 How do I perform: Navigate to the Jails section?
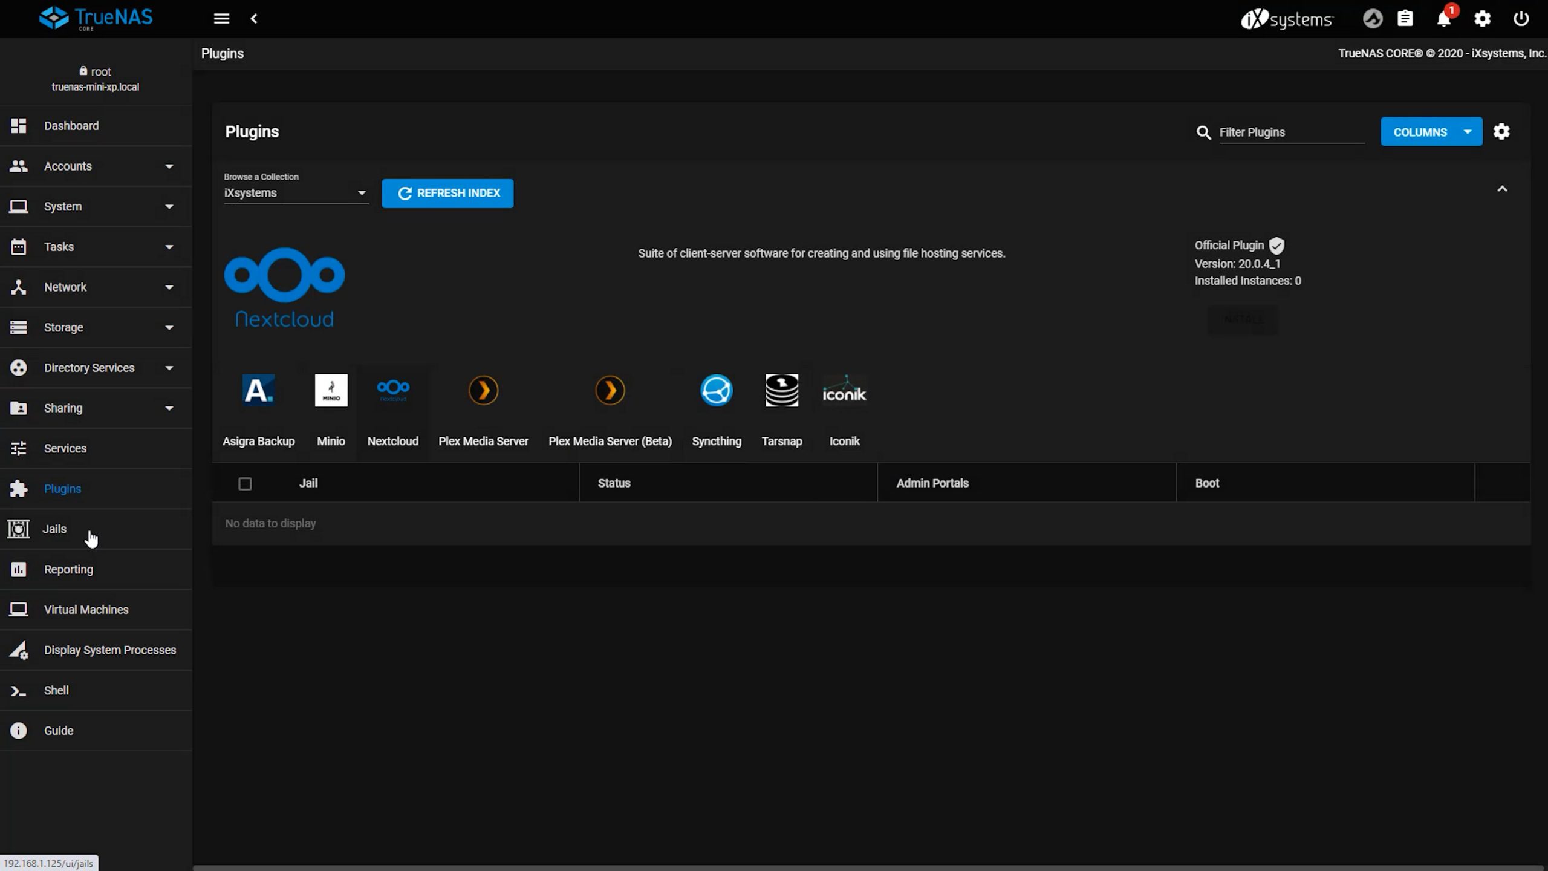[54, 529]
